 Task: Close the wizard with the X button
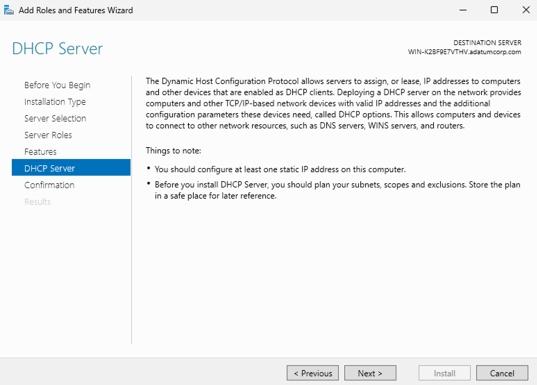click(526, 10)
